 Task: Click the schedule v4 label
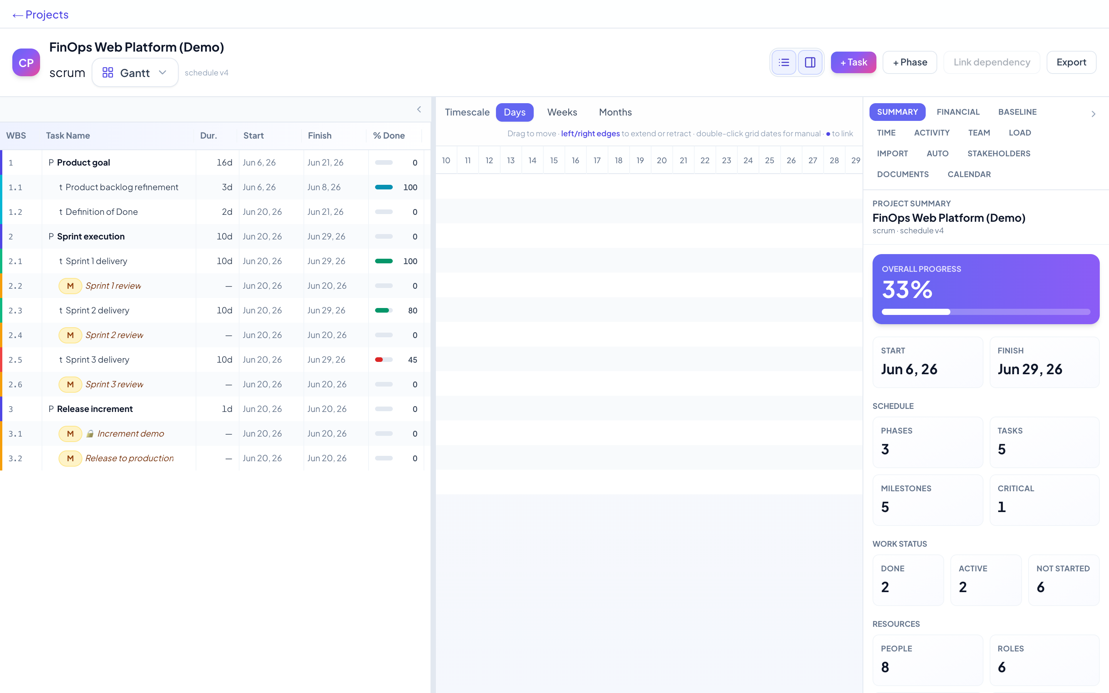[206, 73]
